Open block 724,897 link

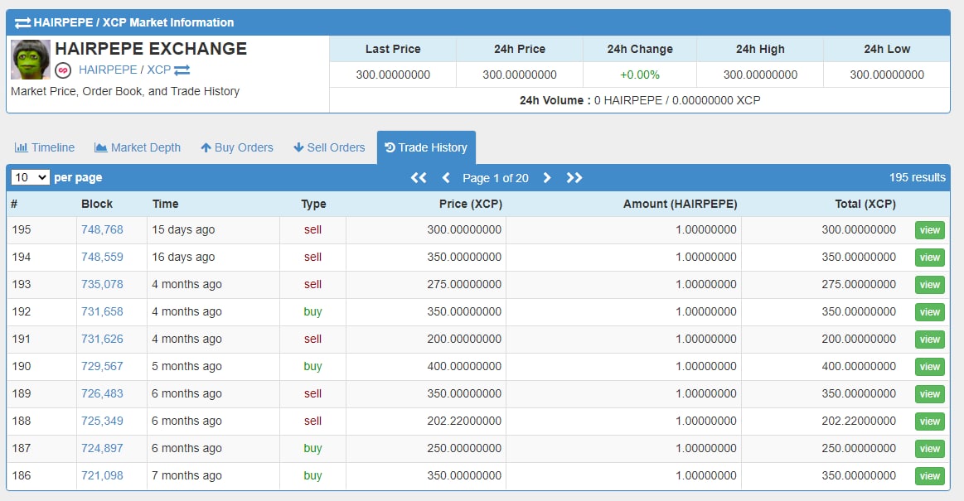click(102, 448)
